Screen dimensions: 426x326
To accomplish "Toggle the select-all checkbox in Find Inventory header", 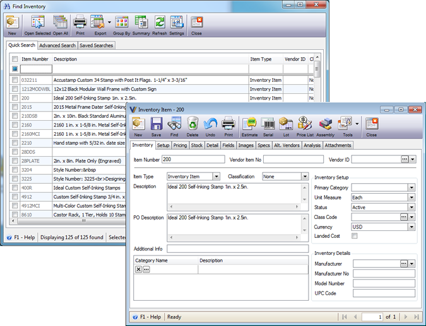I will click(15, 59).
